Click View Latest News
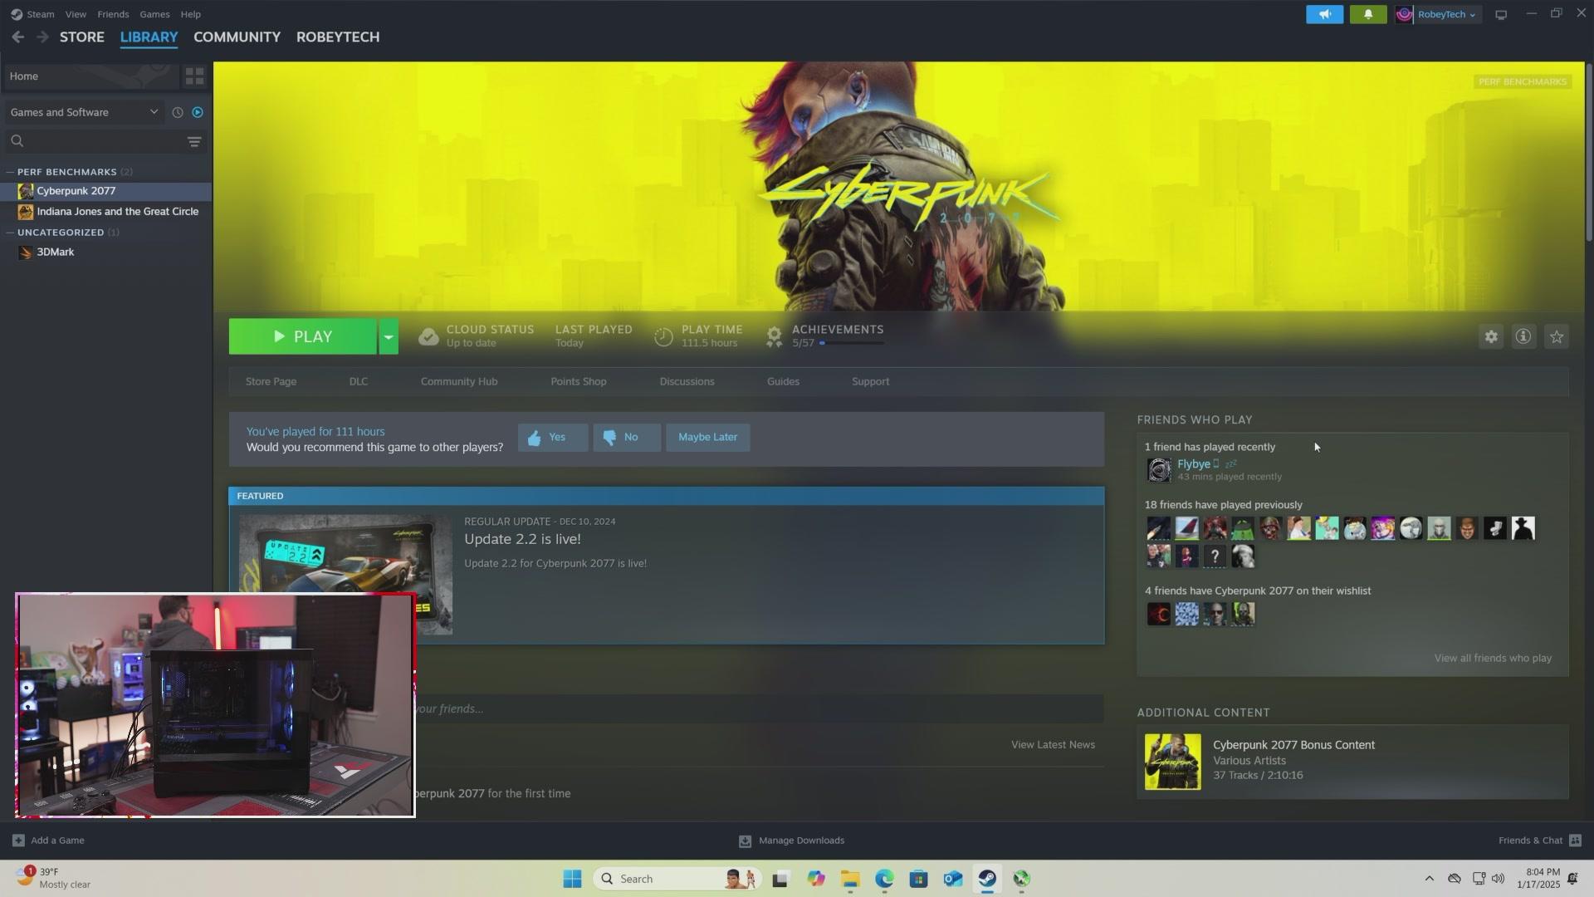 coord(1053,744)
